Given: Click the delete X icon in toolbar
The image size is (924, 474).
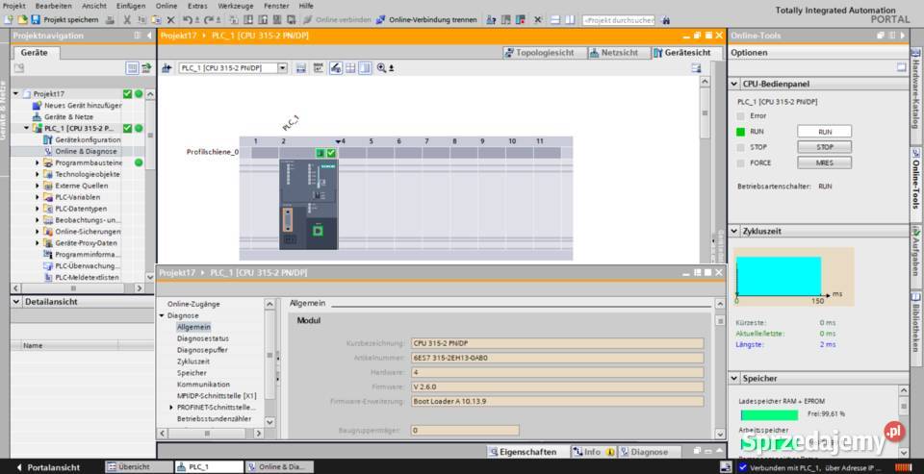Looking at the screenshot, I should point(169,19).
